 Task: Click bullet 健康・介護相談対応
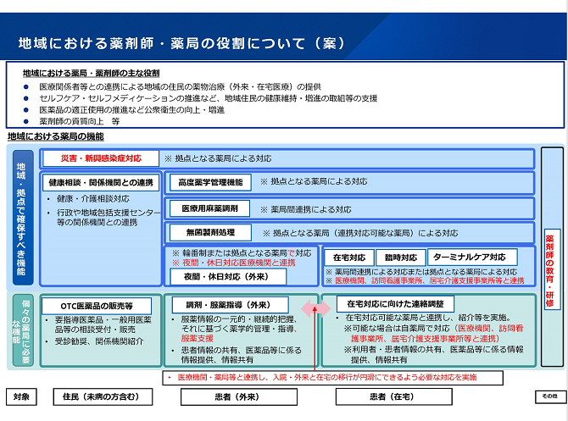pos(92,199)
